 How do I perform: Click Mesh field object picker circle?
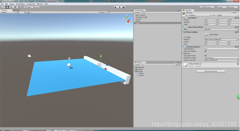[238, 29]
